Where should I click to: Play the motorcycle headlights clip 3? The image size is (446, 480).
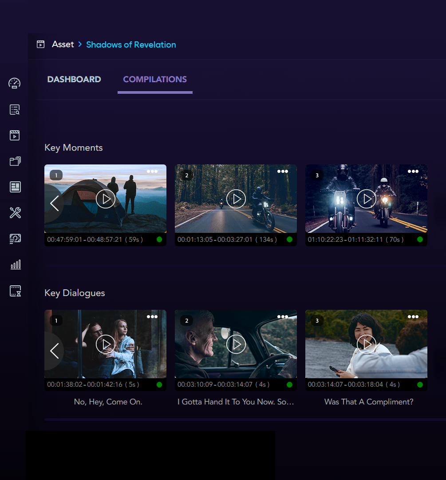tap(366, 199)
